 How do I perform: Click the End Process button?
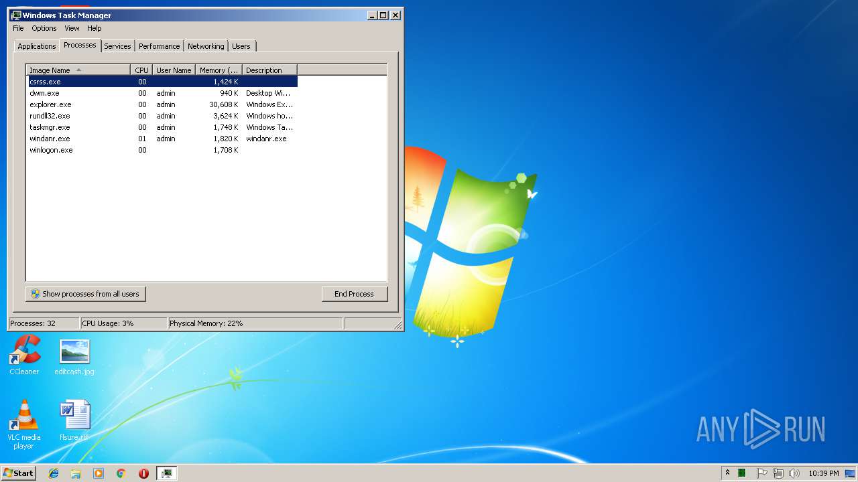click(x=354, y=294)
